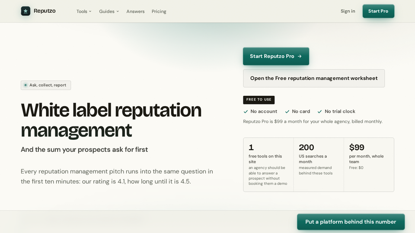This screenshot has height=233, width=415.
Task: Click the 'Reputzo Pro is $99 a month' line
Action: pyautogui.click(x=313, y=122)
